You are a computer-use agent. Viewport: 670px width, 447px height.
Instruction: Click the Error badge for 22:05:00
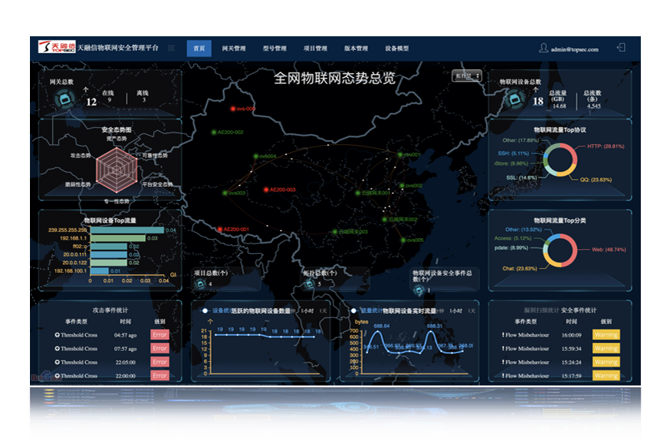(x=160, y=362)
